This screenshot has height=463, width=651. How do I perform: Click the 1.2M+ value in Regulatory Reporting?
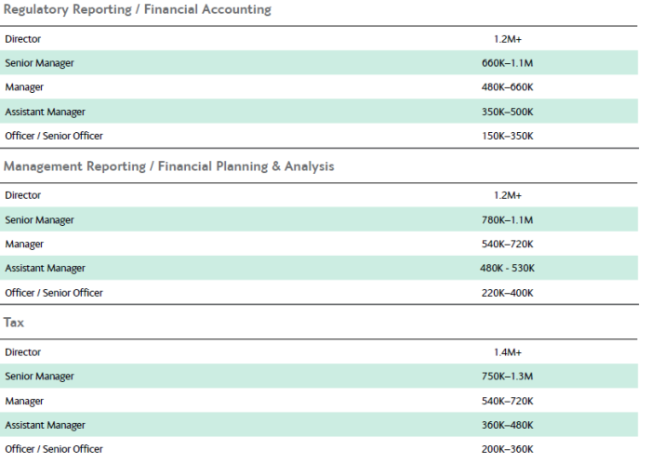click(508, 39)
